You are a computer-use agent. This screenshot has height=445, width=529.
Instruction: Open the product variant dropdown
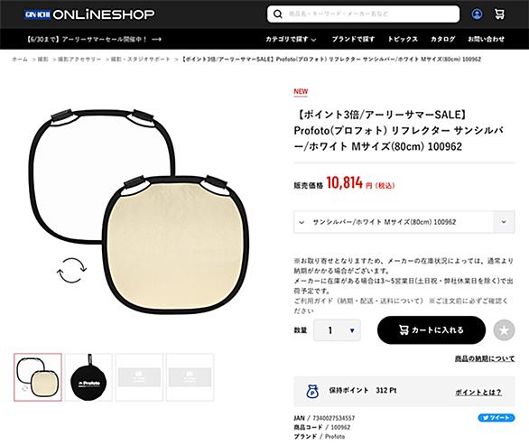[404, 222]
